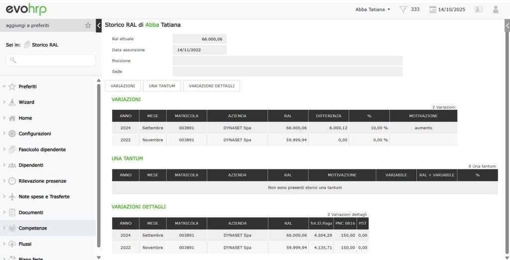Expand the Fascicolo dipendente section
The width and height of the screenshot is (510, 260).
tap(4, 150)
